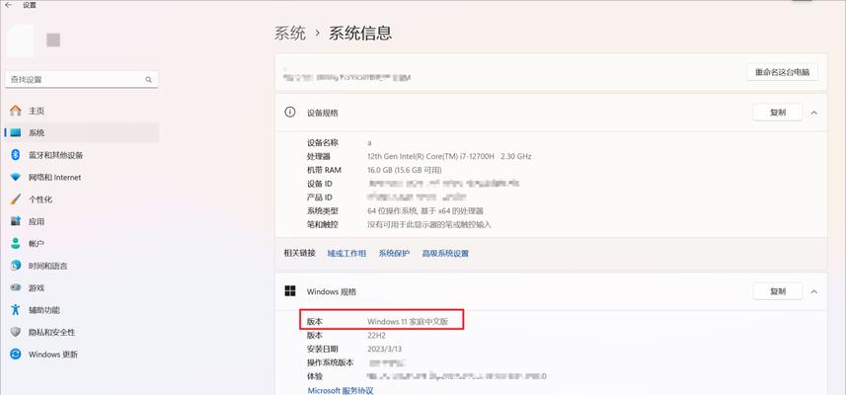Viewport: 846px width, 395px height.
Task: Click the Gaming controller icon
Action: tap(16, 287)
